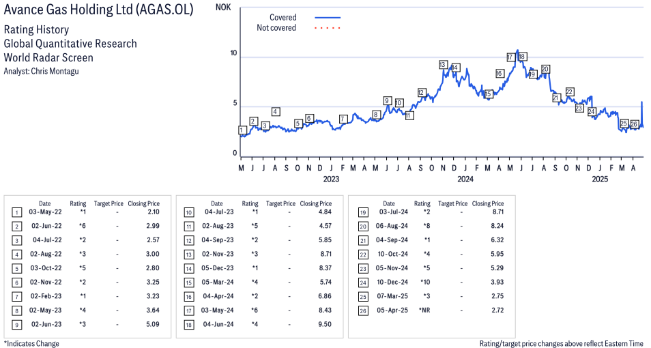The width and height of the screenshot is (651, 348).
Task: Click the date 02-Jun-22 in table
Action: [x=46, y=226]
